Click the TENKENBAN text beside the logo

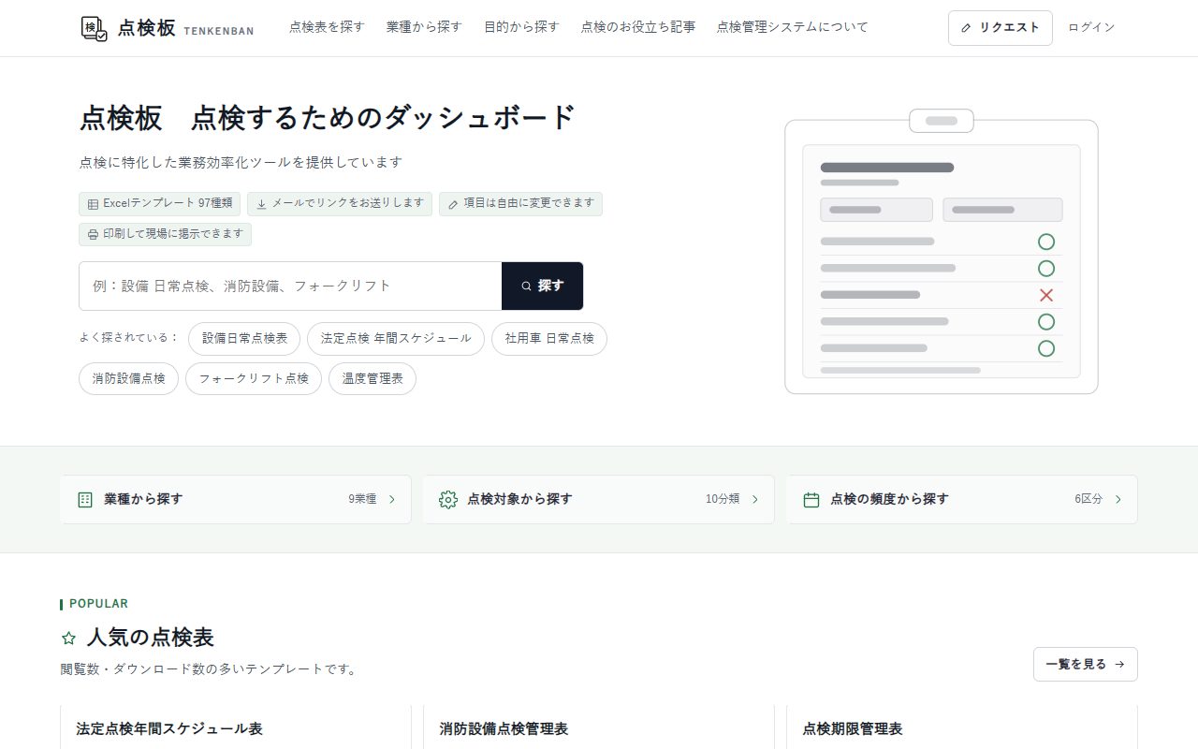click(x=218, y=31)
